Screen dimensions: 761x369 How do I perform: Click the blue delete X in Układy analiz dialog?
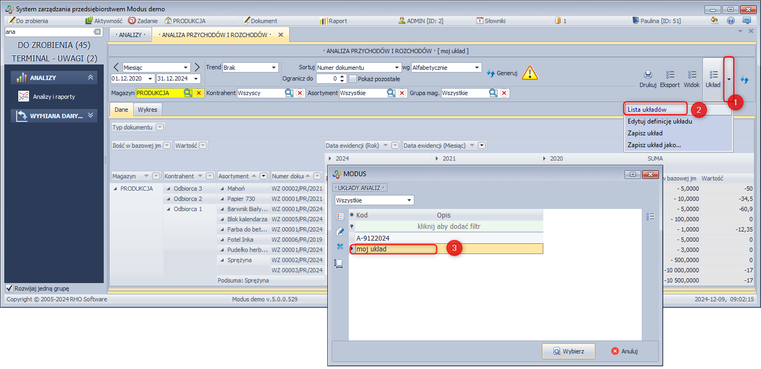(340, 247)
